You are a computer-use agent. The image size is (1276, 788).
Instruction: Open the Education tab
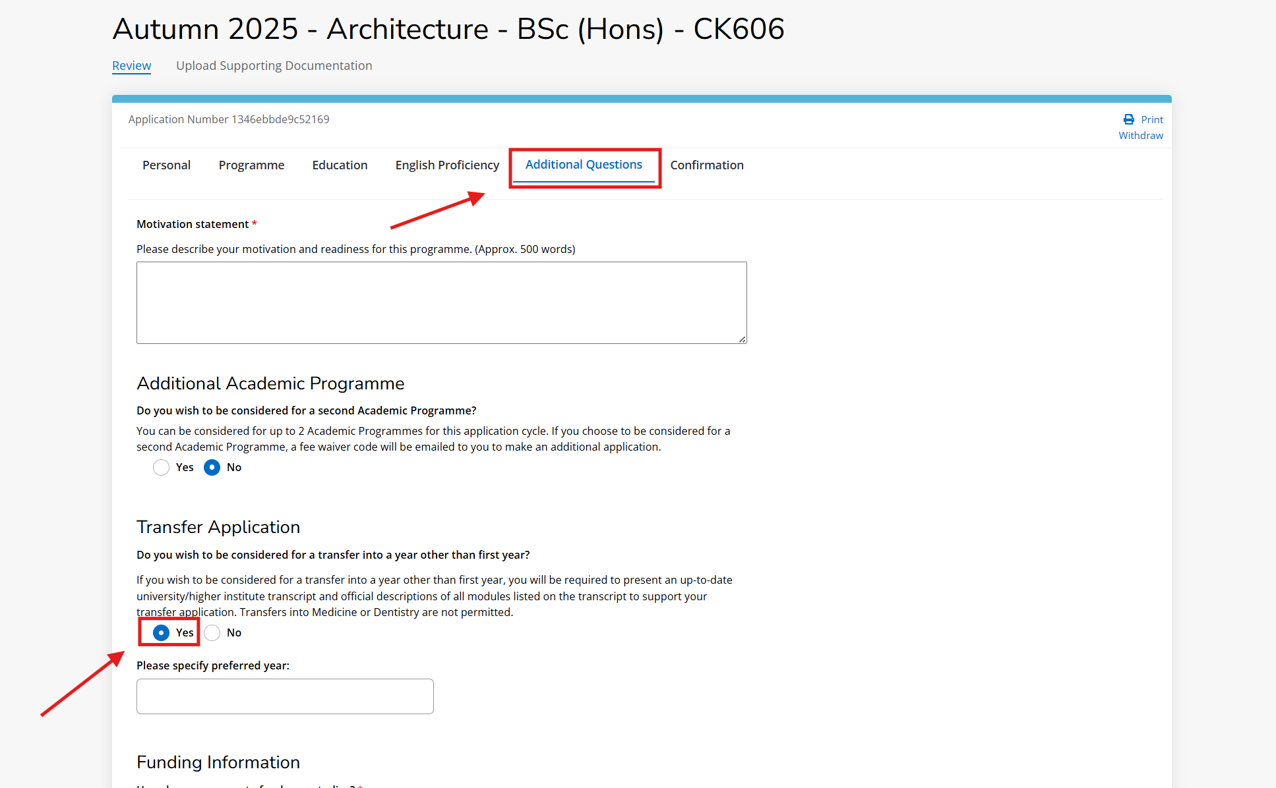point(340,165)
